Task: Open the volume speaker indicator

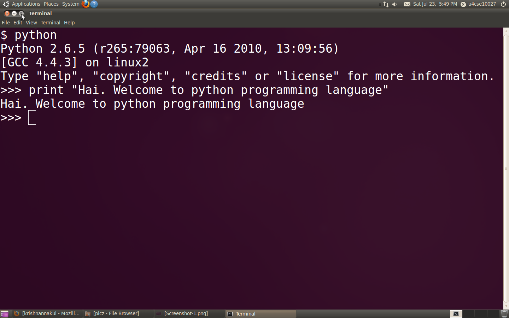Action: point(394,4)
